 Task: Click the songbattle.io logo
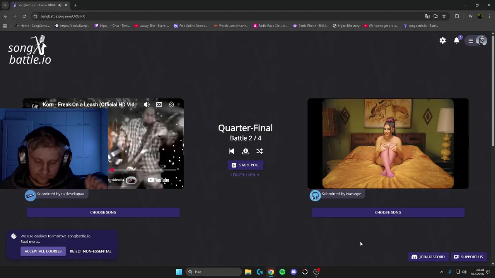[30, 50]
